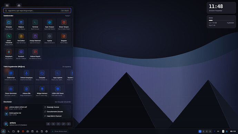Open Ekran Görüntüsü screenshot app

click(x=11, y=92)
